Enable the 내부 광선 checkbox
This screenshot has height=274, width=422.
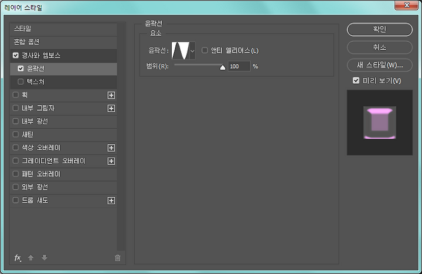[x=16, y=121]
